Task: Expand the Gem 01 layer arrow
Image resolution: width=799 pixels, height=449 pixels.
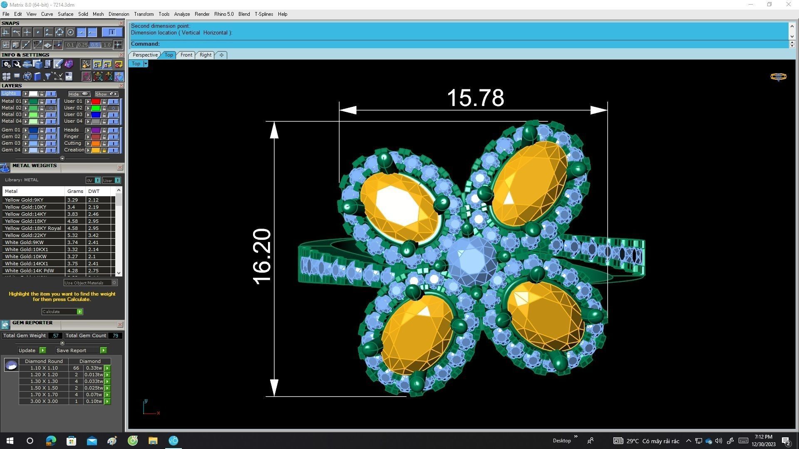Action: (26, 130)
